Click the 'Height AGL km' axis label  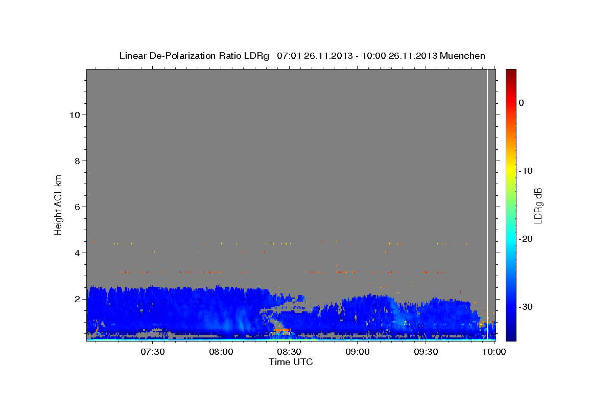(59, 204)
